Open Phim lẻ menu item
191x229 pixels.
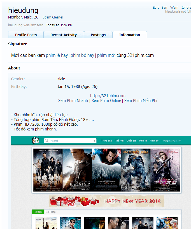pos(143,141)
